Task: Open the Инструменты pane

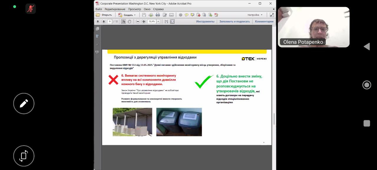Action: [205, 22]
